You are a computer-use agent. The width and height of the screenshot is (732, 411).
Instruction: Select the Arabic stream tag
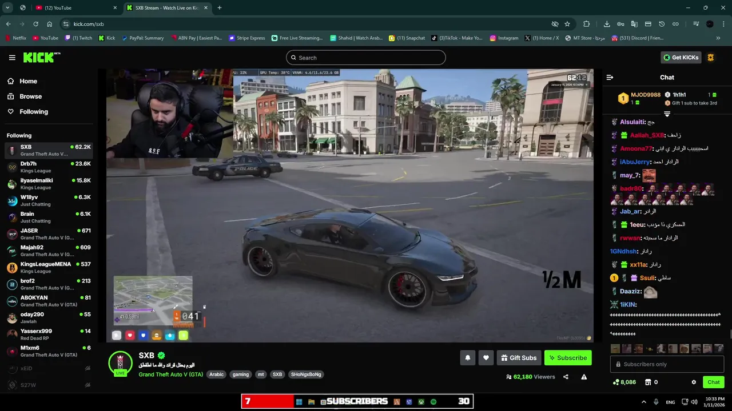216,374
